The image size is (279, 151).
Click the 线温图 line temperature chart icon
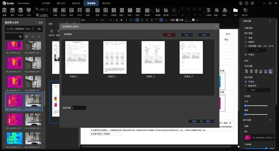(158, 12)
